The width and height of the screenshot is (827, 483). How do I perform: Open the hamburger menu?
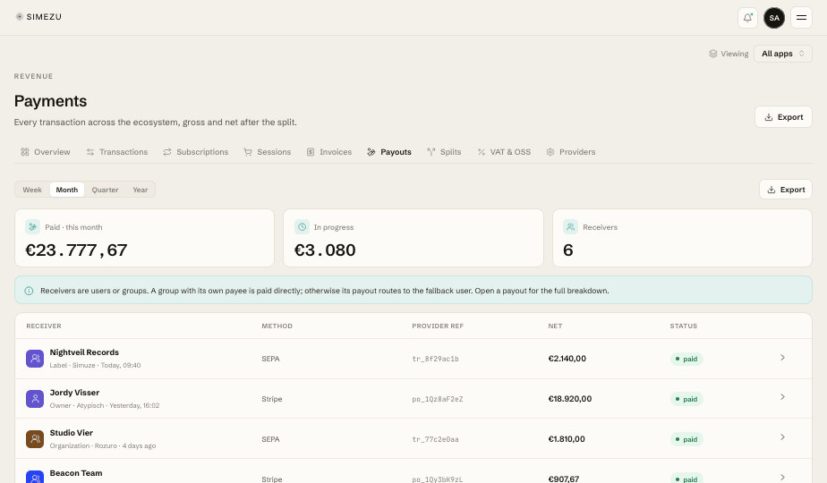tap(801, 17)
